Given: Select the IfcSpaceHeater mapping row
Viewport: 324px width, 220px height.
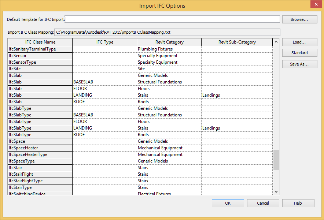Looking at the screenshot, I should [x=40, y=148].
